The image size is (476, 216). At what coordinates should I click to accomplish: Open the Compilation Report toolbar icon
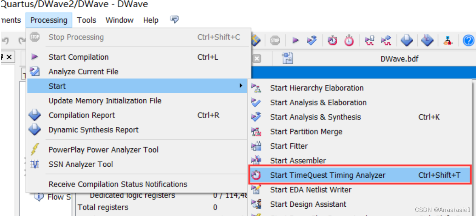pos(407,40)
